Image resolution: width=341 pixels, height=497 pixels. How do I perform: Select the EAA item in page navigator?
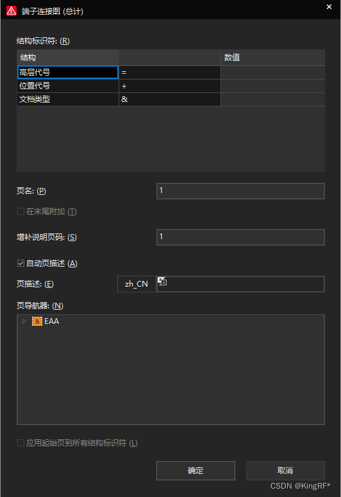click(52, 321)
